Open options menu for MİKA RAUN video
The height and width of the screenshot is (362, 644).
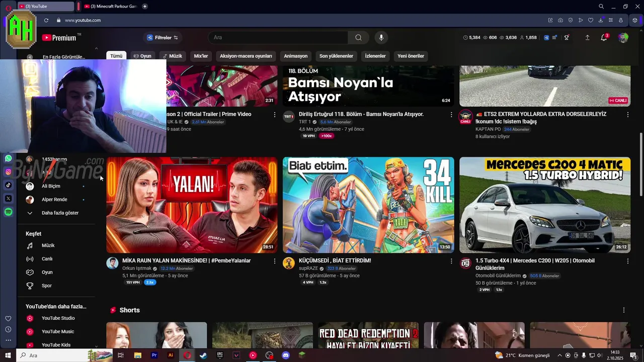(274, 261)
